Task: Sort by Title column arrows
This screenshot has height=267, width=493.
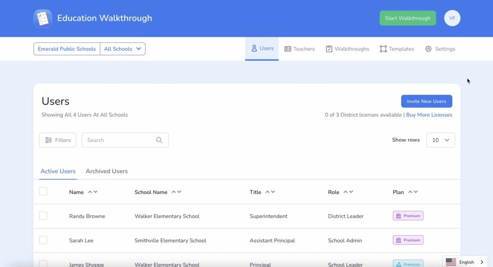Action: (270, 192)
